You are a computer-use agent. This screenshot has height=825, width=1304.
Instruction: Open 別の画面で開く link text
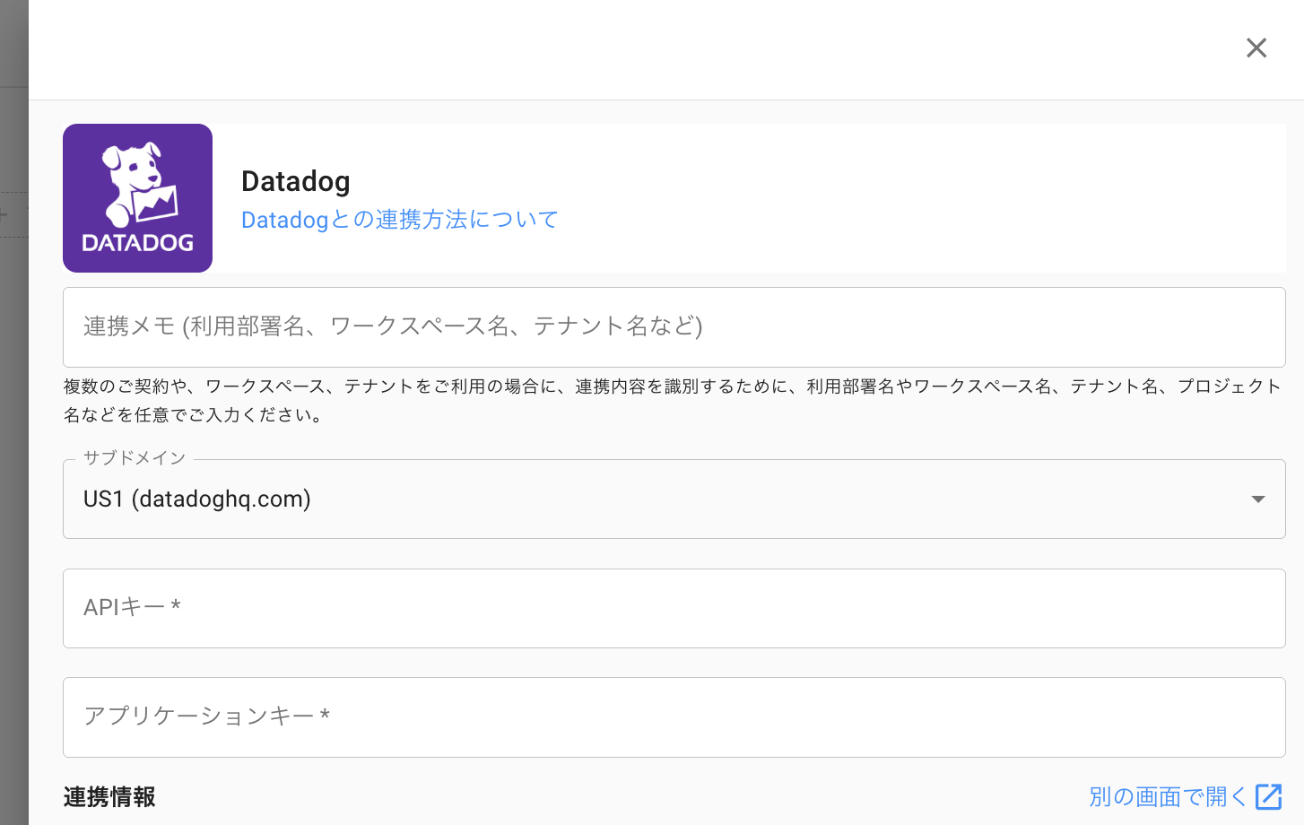pyautogui.click(x=1167, y=796)
